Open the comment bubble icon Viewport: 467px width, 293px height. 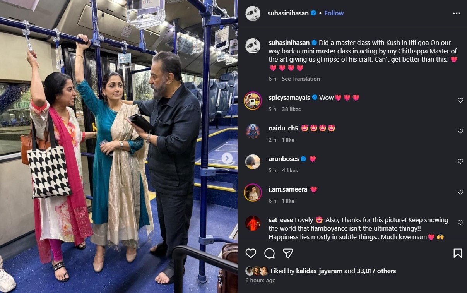pos(269,253)
